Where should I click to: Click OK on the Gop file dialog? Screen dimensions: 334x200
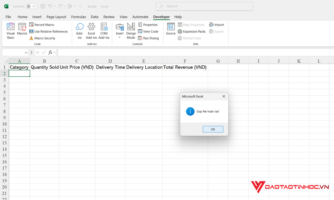(213, 129)
